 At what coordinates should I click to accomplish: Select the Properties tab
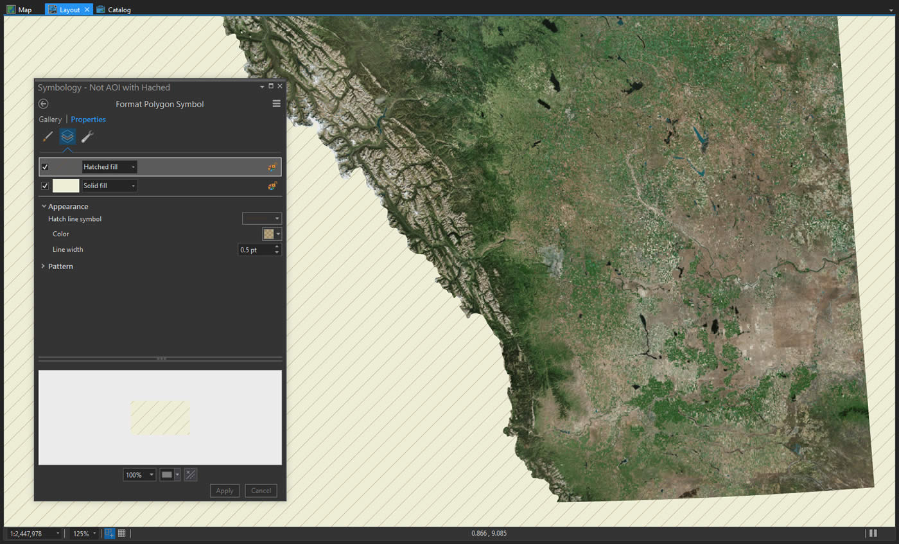point(89,119)
